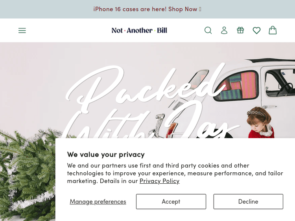Select the gift box icon in header
The width and height of the screenshot is (295, 221).
pyautogui.click(x=240, y=30)
